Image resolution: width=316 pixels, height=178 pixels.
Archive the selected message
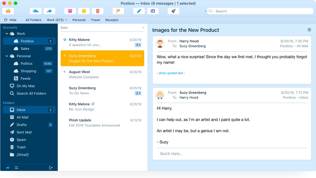coord(70,11)
